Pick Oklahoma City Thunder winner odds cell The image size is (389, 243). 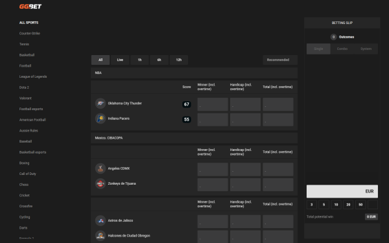[213, 104]
